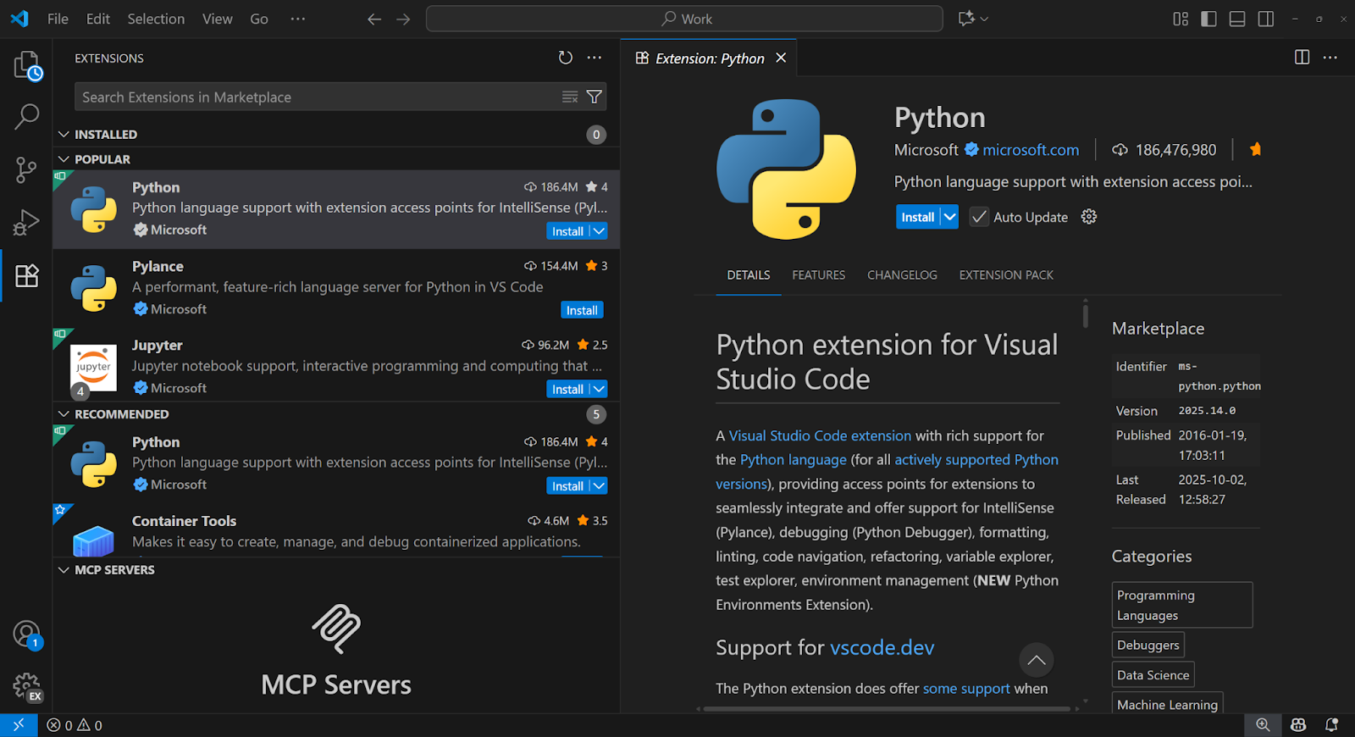Click the extension settings gear next to Auto Update
The image size is (1355, 737).
1089,217
